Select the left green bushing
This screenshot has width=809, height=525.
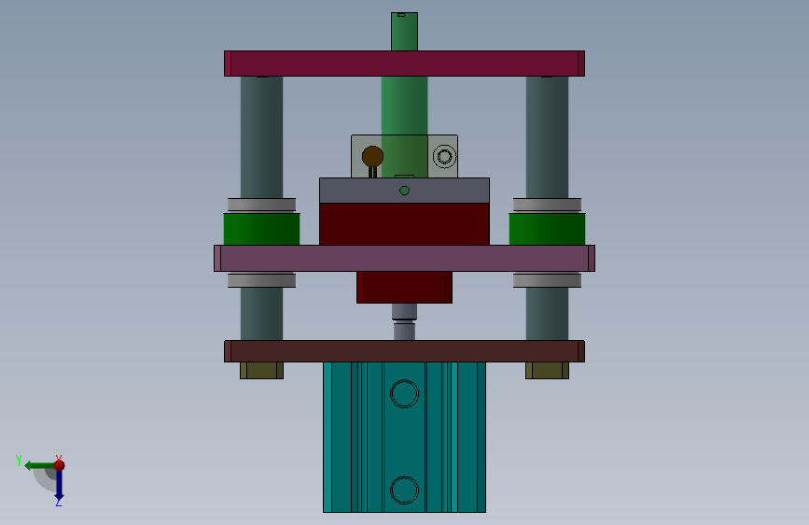pyautogui.click(x=261, y=229)
